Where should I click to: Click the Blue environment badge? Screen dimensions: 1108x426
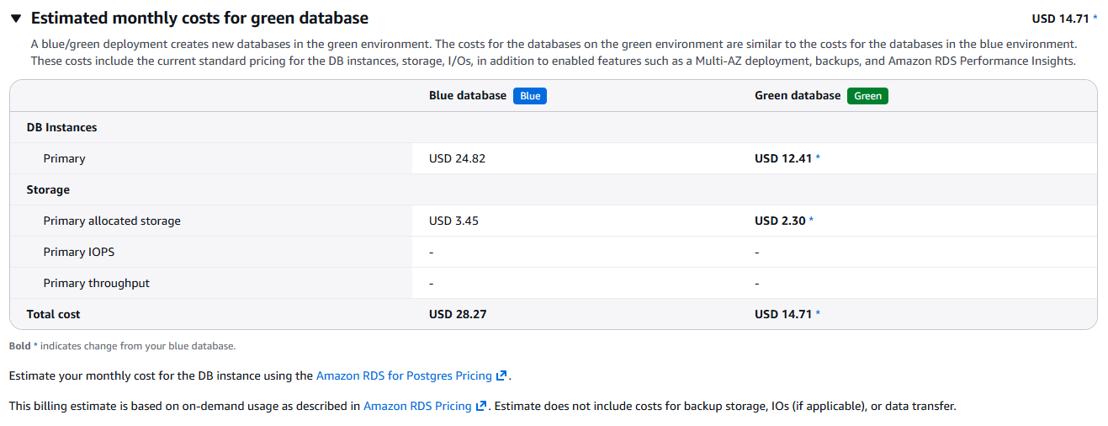tap(530, 96)
